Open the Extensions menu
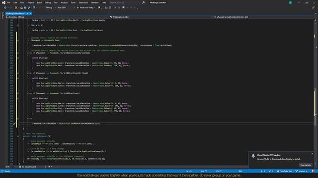Viewport: 318px width, 178px height. click(83, 2)
